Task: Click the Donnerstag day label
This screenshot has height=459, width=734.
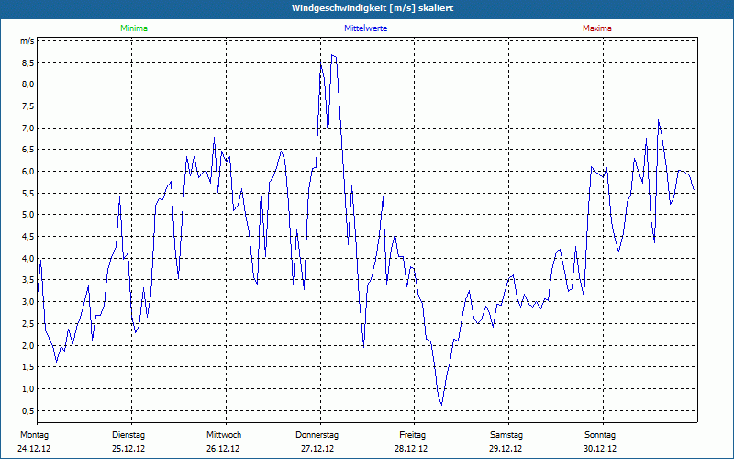Action: click(x=317, y=435)
